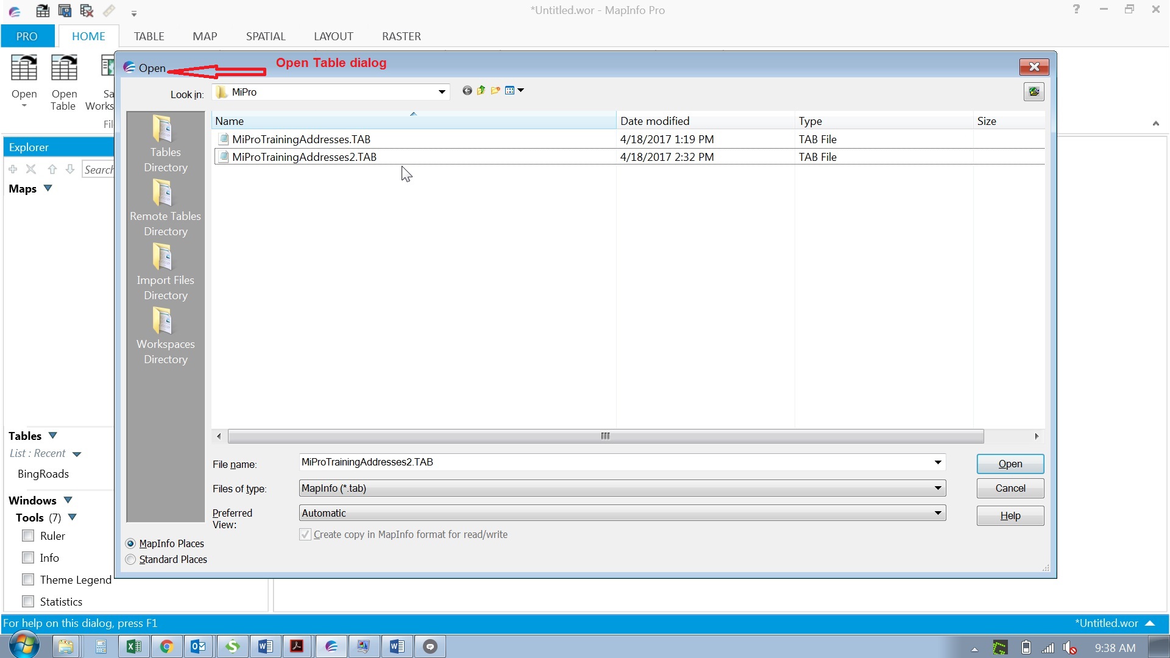Select MiProTrainingAddresses.TAB in the file list

tap(301, 139)
